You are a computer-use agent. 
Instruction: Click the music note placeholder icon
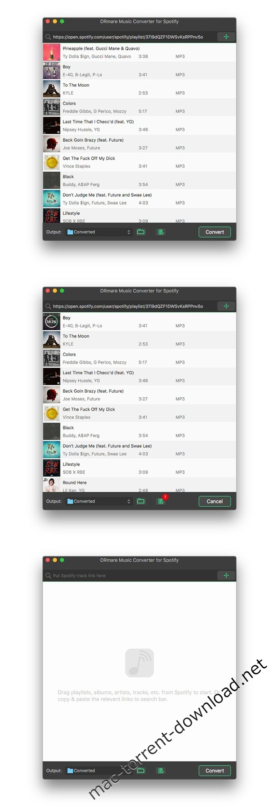[139, 663]
